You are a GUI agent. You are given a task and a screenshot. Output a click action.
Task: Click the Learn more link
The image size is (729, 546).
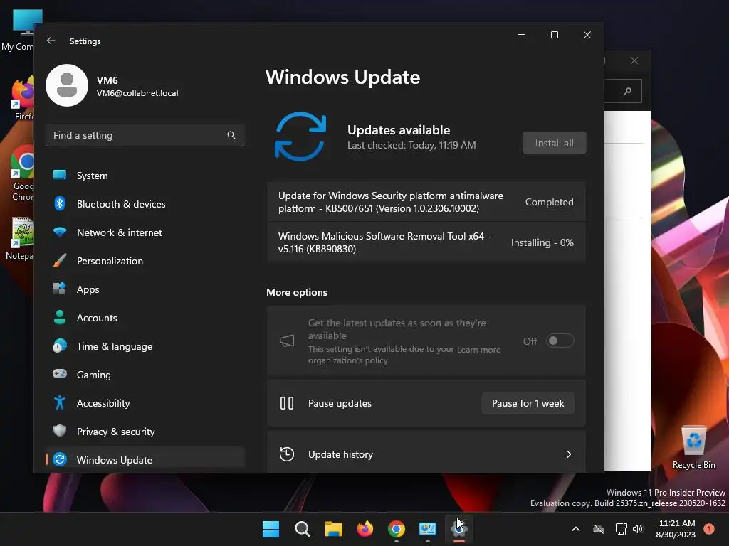(x=478, y=350)
